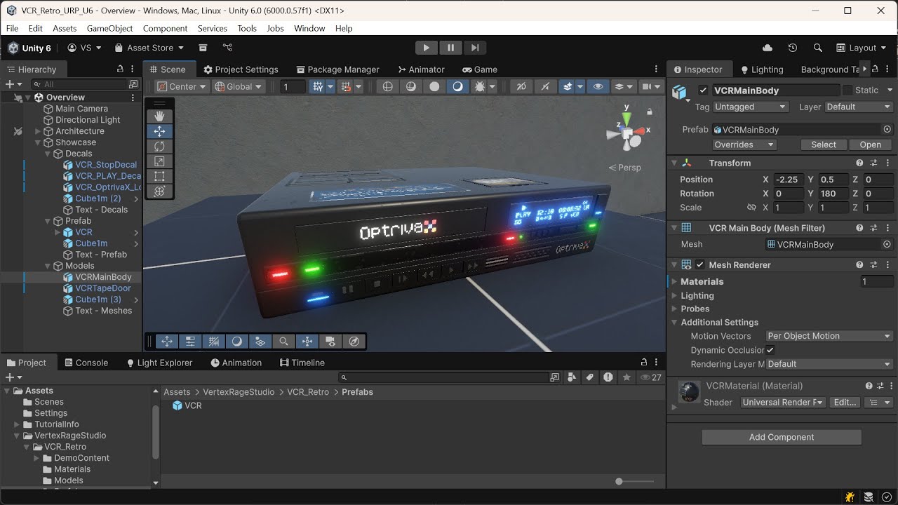Open the Component menu
Viewport: 898px width, 505px height.
point(165,28)
